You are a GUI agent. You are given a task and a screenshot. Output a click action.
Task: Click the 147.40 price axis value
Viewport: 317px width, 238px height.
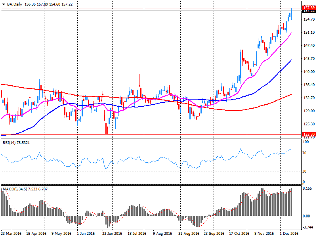pos(309,45)
